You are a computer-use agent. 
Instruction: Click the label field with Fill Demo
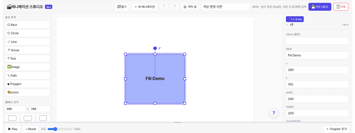click(317, 55)
